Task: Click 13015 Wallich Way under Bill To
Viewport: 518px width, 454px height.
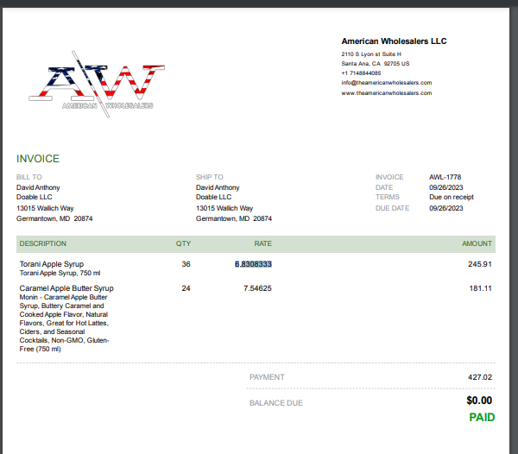Action: (x=45, y=208)
